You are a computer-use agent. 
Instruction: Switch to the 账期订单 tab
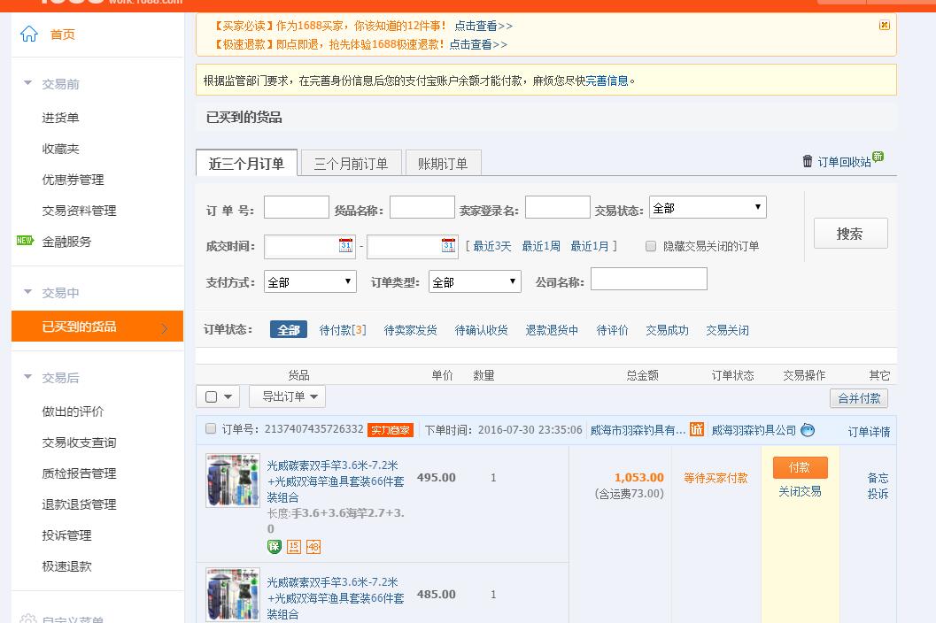(x=443, y=163)
